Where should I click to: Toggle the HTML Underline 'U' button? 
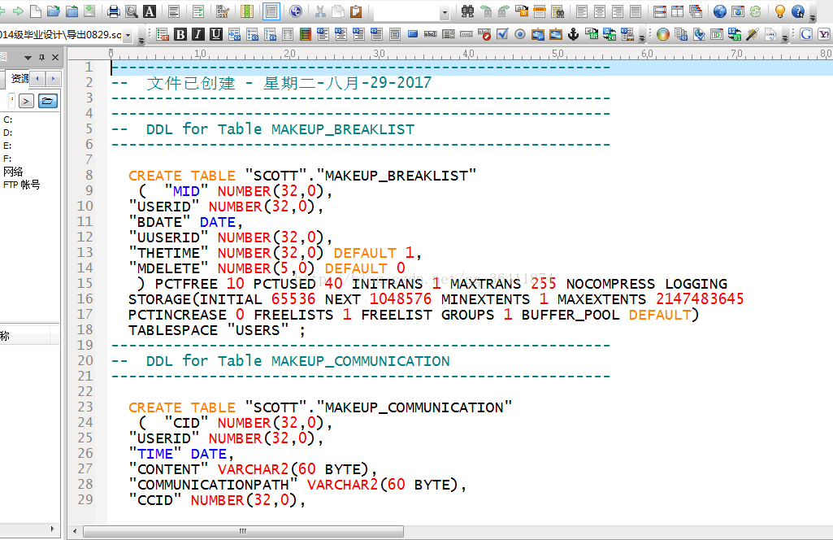pos(215,34)
